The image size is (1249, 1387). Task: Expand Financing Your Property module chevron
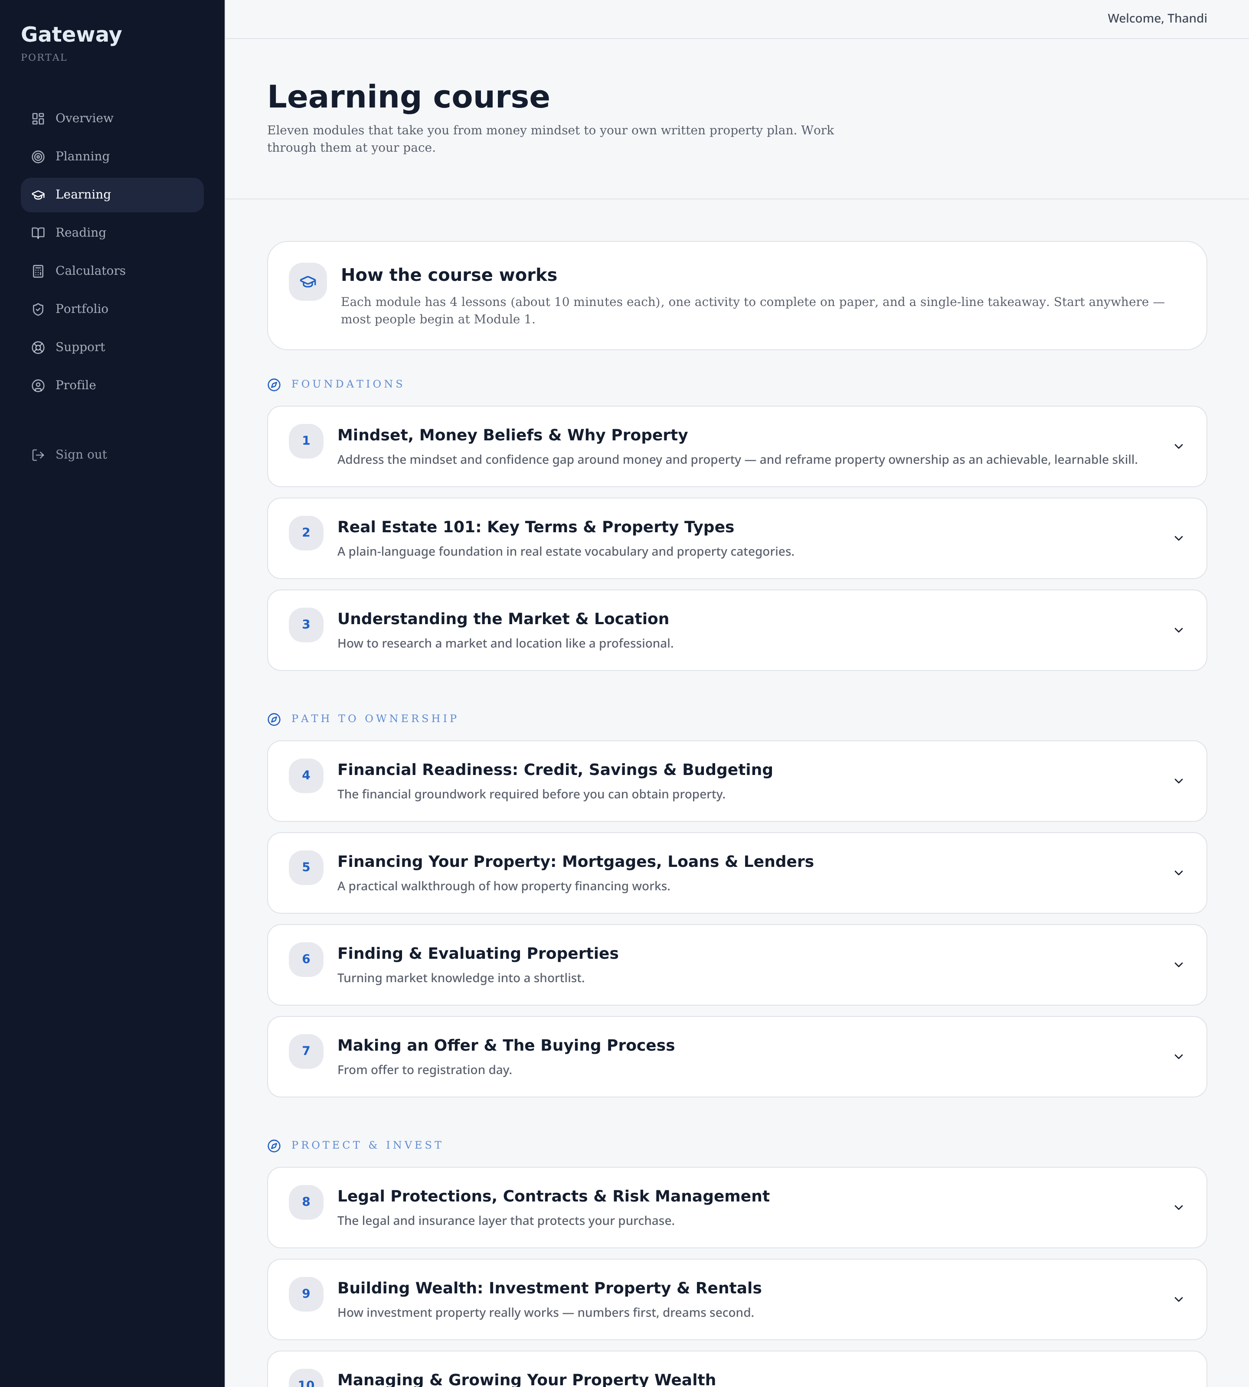pyautogui.click(x=1178, y=873)
